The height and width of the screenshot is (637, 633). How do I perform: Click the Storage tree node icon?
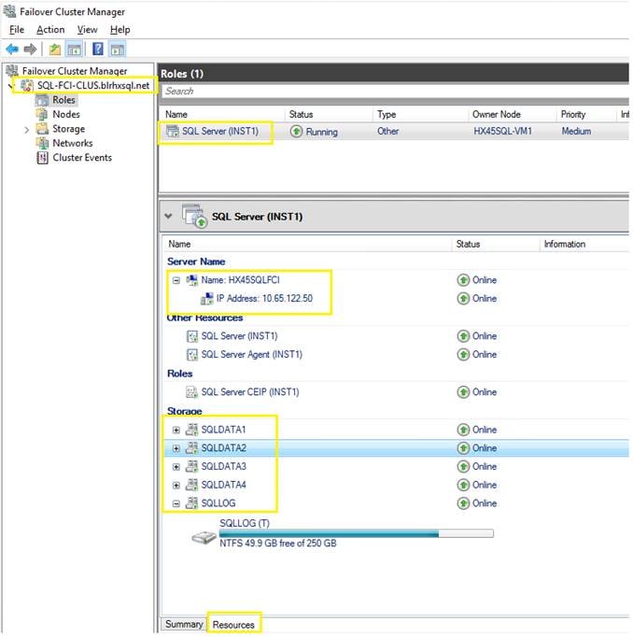point(42,129)
